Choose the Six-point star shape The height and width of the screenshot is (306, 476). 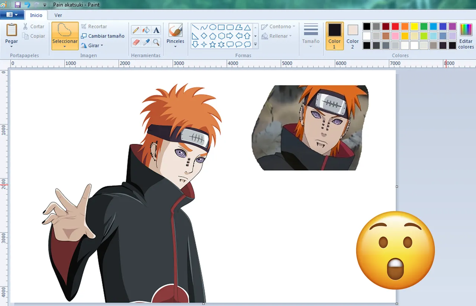tap(221, 45)
